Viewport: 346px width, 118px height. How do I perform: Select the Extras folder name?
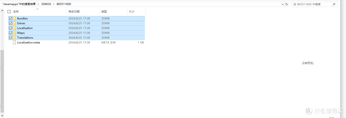(x=21, y=23)
